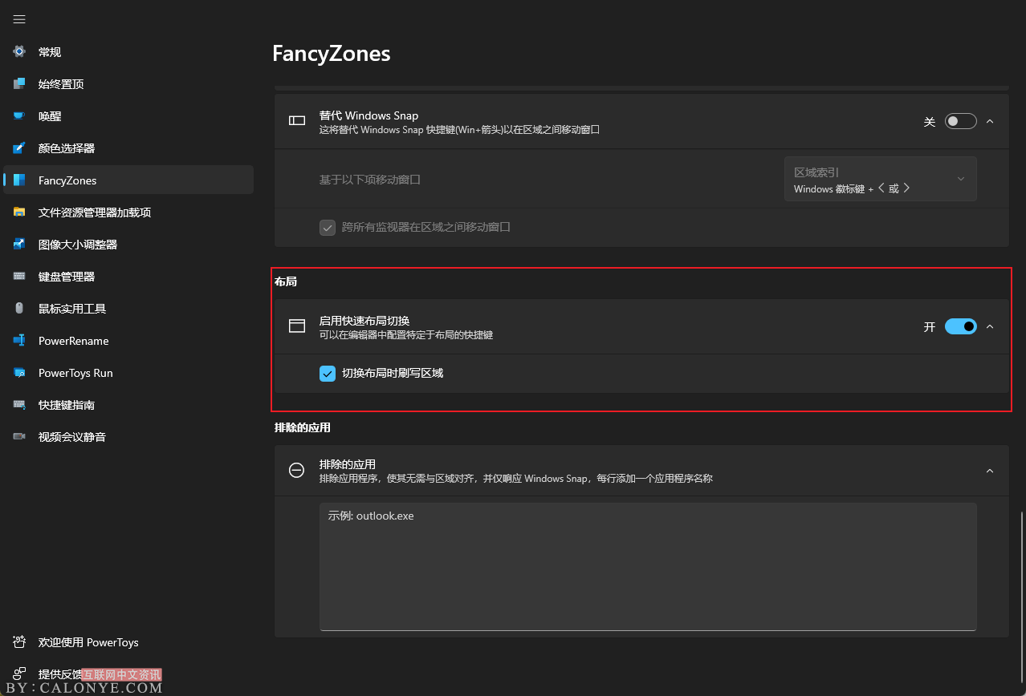Click the 可以在编辑器中配置特定于布局的快捷键 description

(406, 335)
